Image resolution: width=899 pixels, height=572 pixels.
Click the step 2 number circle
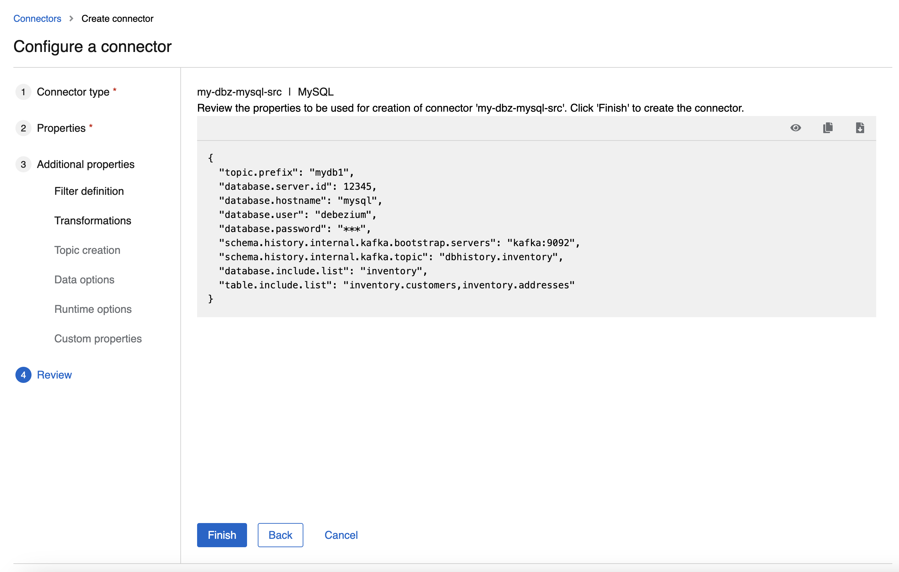tap(23, 128)
